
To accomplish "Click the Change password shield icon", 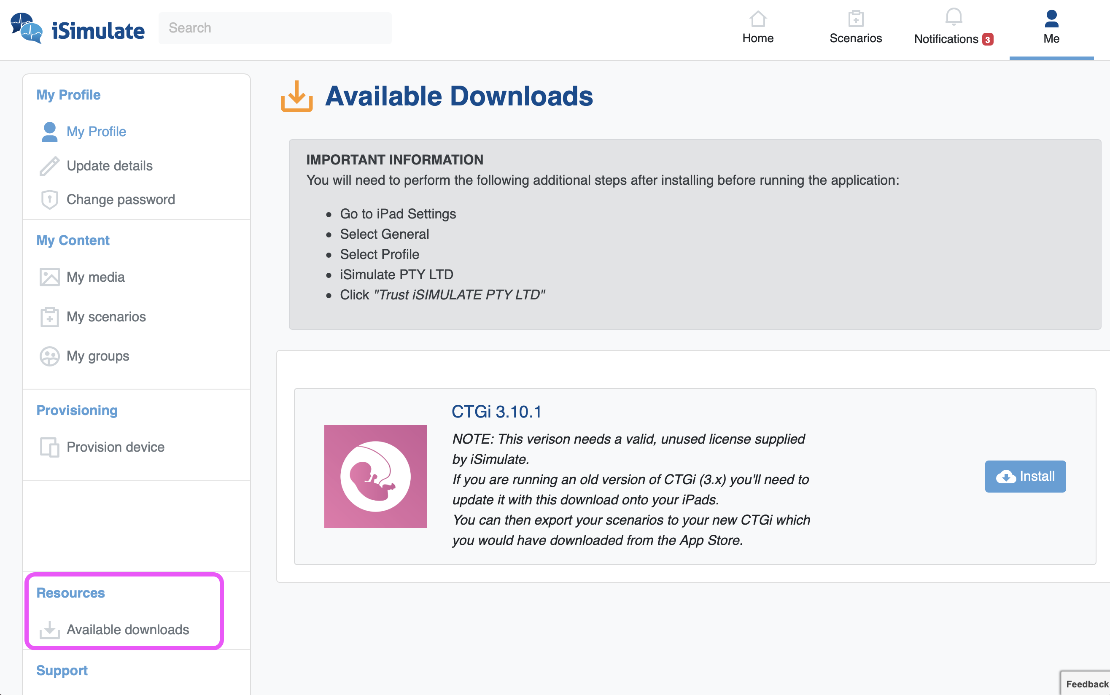I will (x=49, y=199).
